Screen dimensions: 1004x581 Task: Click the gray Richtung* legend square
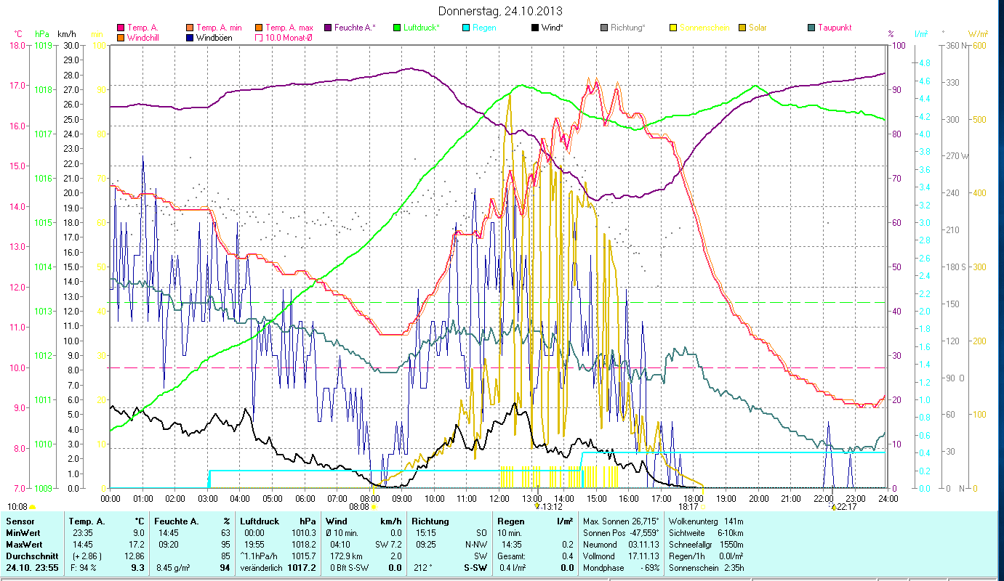point(604,28)
